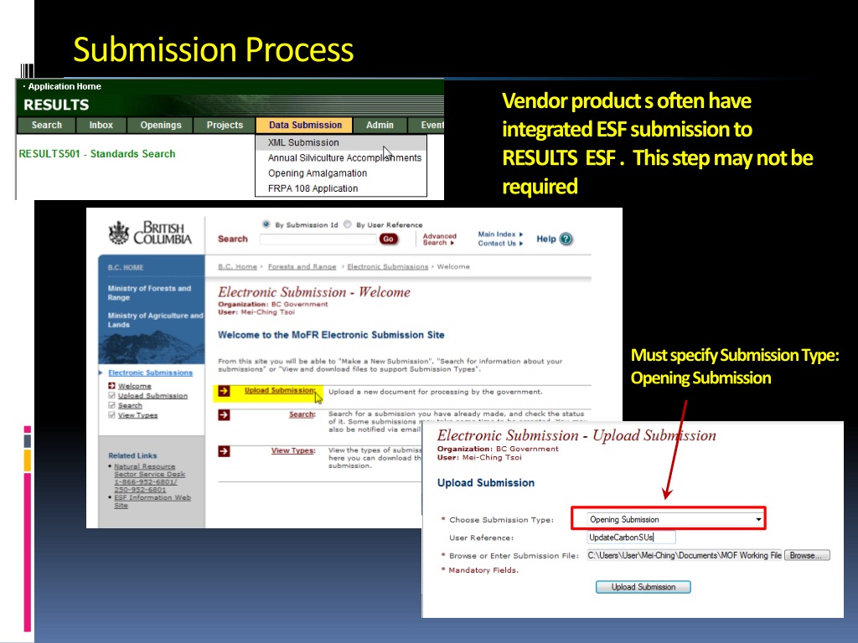The height and width of the screenshot is (643, 858).
Task: Click the Search link in welcome list
Action: point(302,414)
